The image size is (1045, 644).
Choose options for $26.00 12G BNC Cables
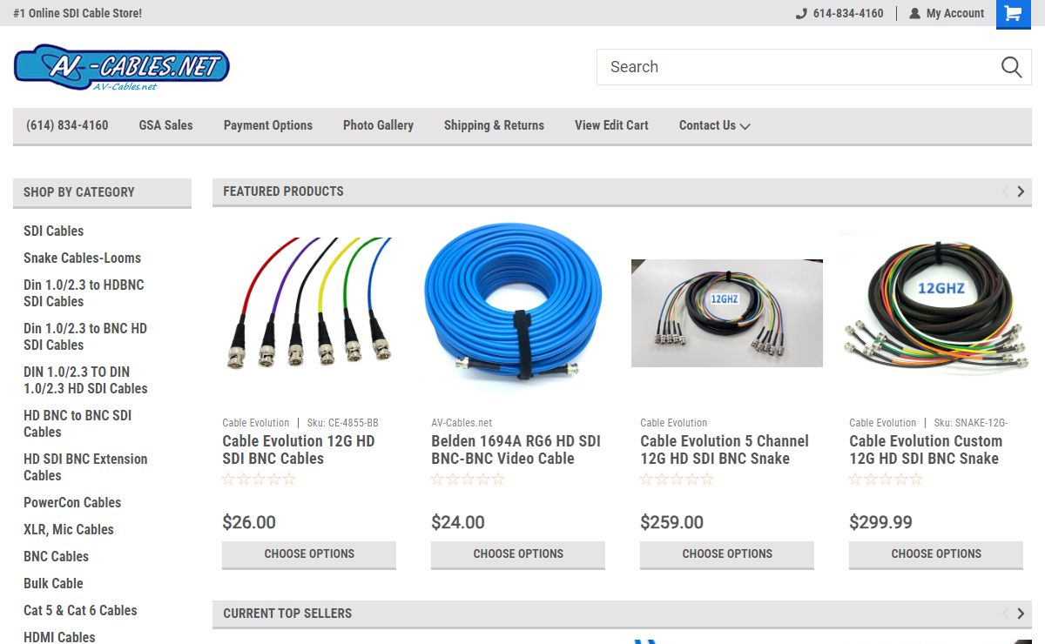309,553
